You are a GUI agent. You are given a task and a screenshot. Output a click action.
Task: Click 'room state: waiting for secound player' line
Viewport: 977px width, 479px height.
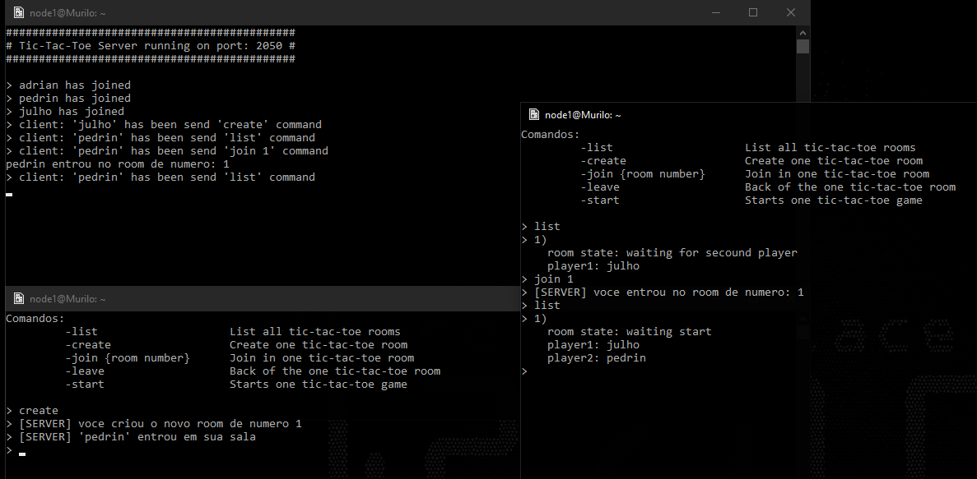pyautogui.click(x=672, y=252)
